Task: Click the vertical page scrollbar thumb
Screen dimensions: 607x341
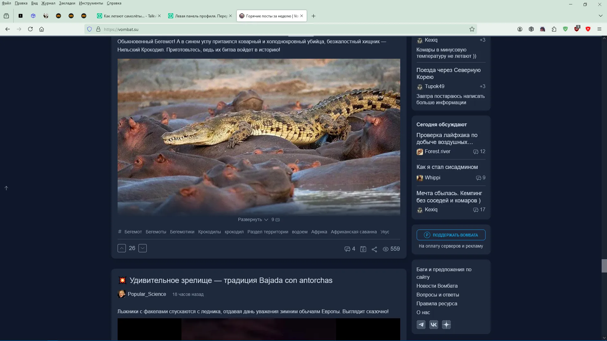Action: point(604,266)
